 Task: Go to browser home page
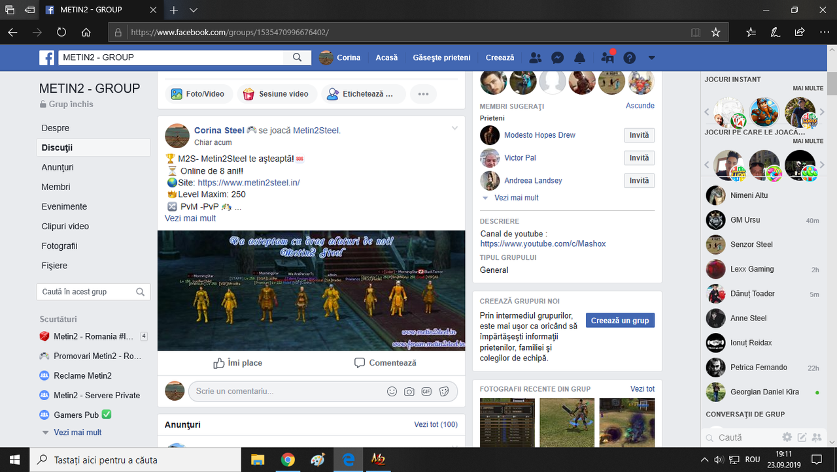pos(86,32)
